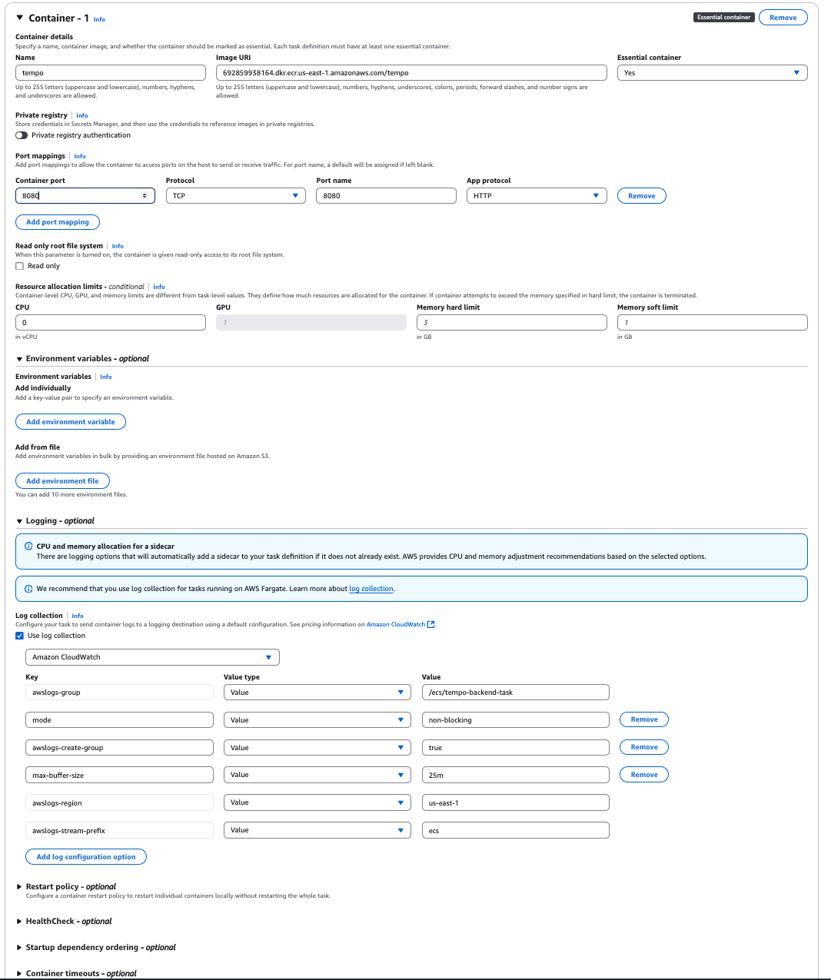Collapse the Environment variables section
Viewport: 831px width, 980px height.
[20, 359]
